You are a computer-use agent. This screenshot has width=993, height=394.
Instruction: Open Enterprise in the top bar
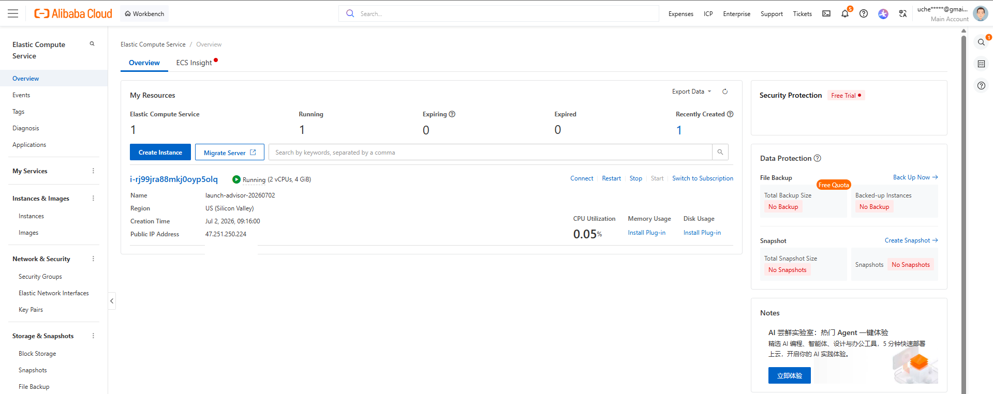point(737,14)
